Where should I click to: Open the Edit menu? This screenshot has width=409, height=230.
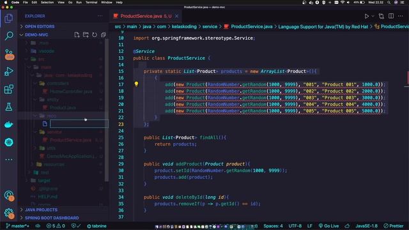pyautogui.click(x=34, y=3)
